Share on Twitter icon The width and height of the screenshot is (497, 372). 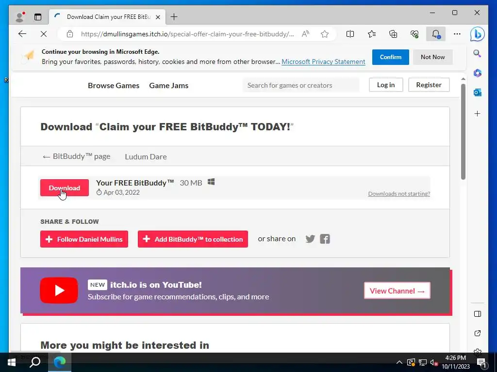(310, 239)
